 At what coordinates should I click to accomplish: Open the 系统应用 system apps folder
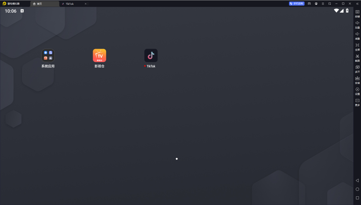48,55
